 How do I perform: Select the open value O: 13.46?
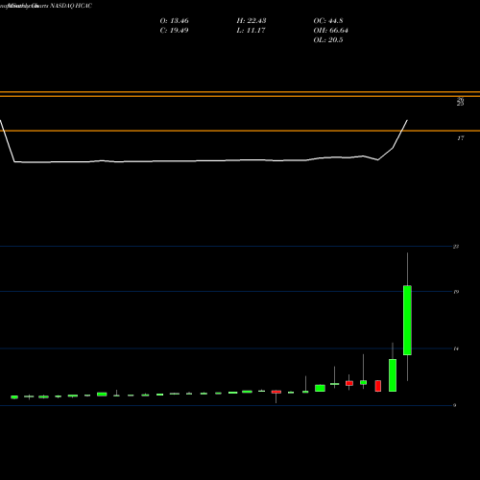174,21
